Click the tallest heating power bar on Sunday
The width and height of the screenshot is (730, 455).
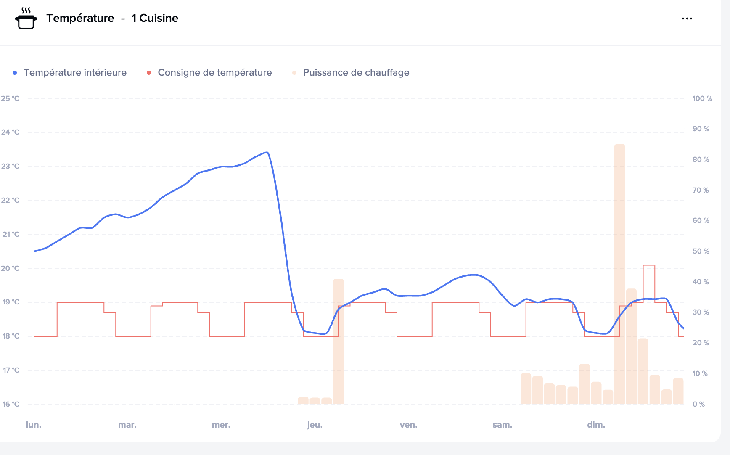(619, 273)
